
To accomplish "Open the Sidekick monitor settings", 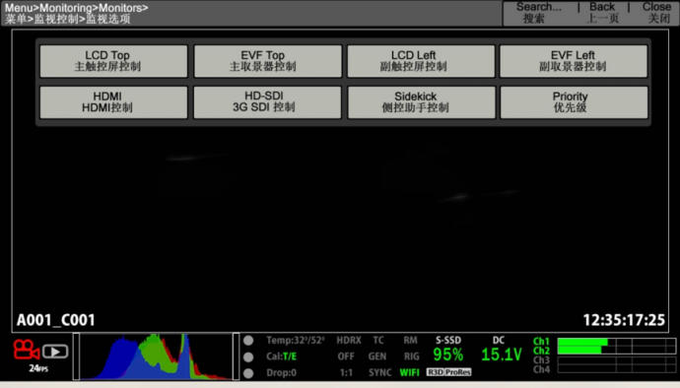I will [x=421, y=102].
